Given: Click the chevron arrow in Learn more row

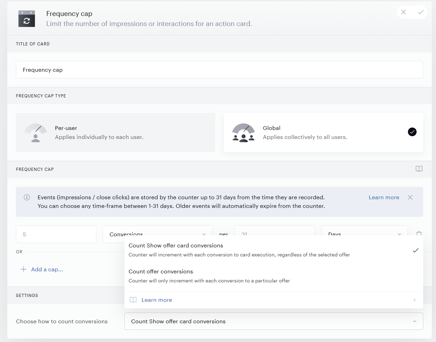Looking at the screenshot, I should pyautogui.click(x=415, y=300).
